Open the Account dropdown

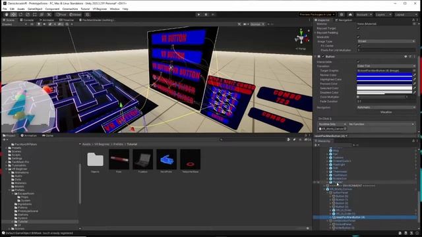364,14
